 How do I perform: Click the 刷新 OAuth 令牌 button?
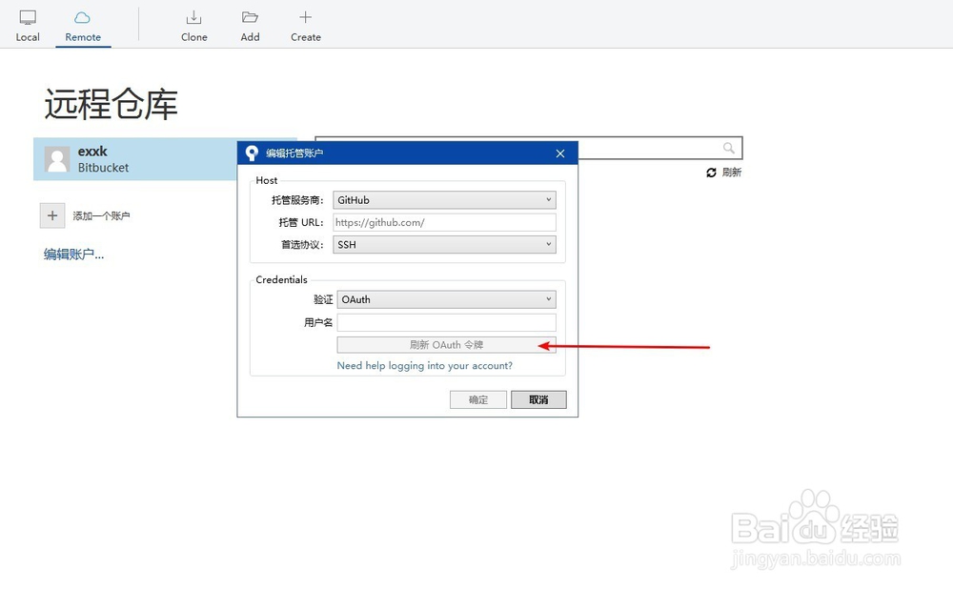point(447,345)
